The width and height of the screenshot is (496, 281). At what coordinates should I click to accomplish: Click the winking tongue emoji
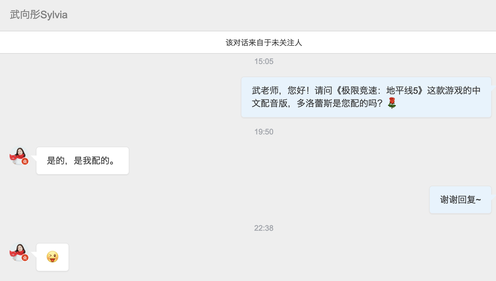point(53,257)
